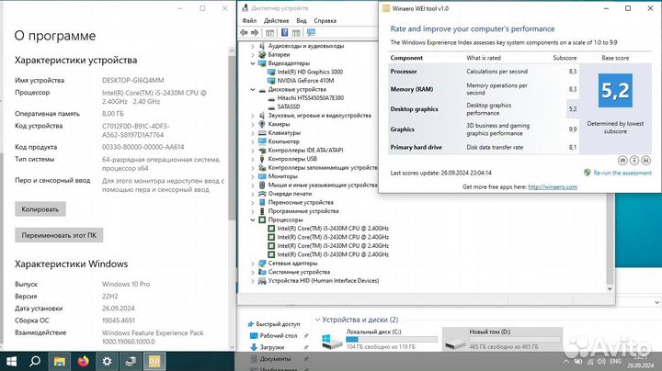Click the Keyboards category icon
Image resolution: width=662 pixels, height=371 pixels.
[262, 133]
